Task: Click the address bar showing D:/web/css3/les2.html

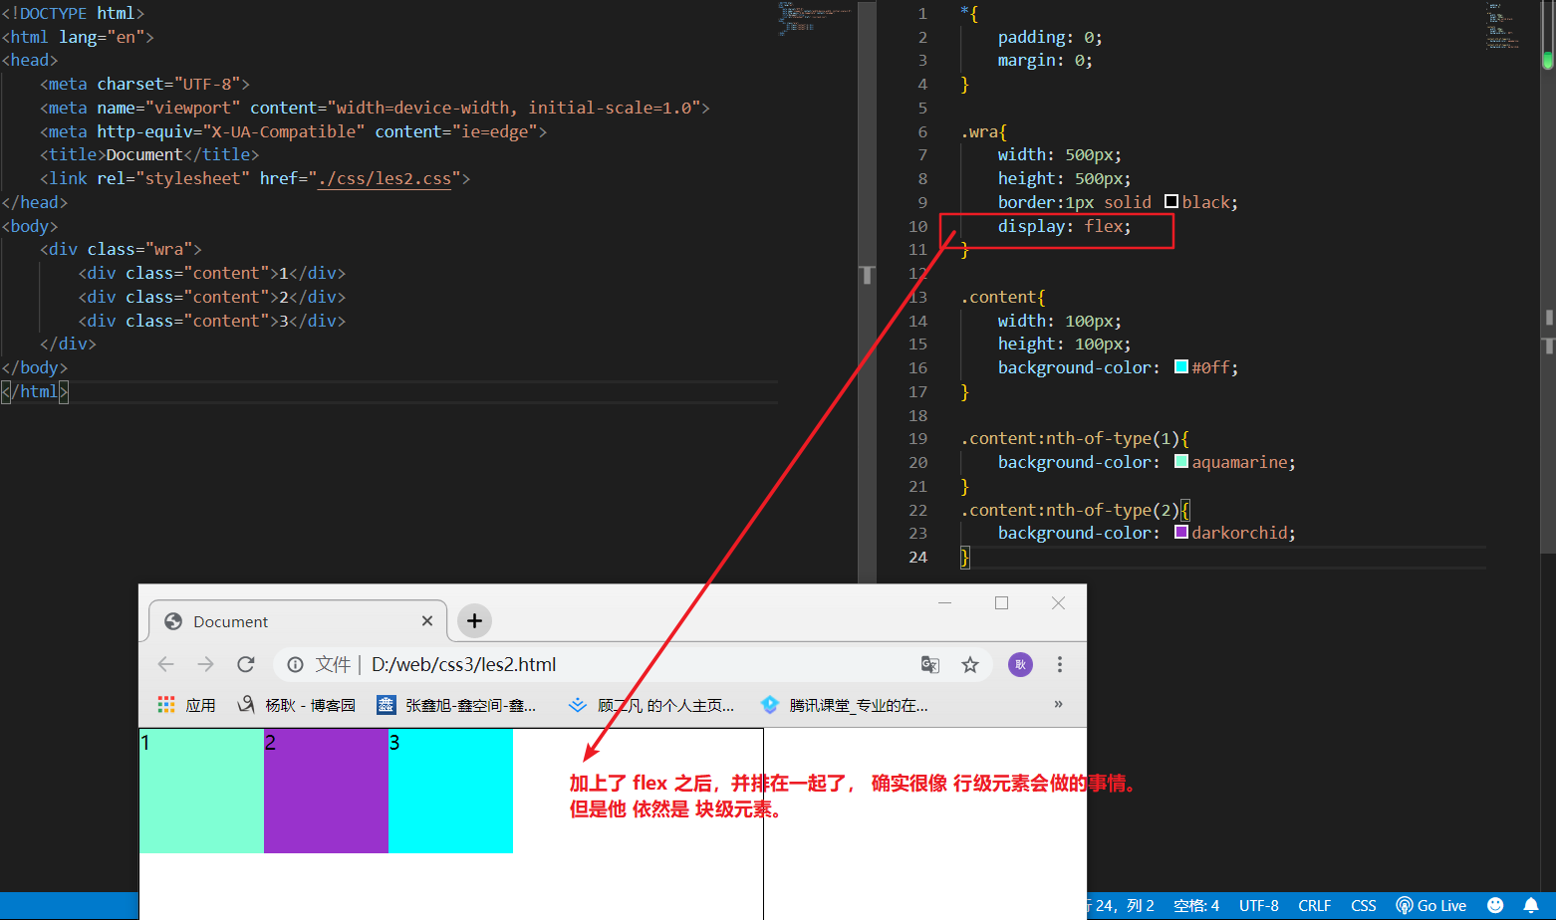Action: 598,665
